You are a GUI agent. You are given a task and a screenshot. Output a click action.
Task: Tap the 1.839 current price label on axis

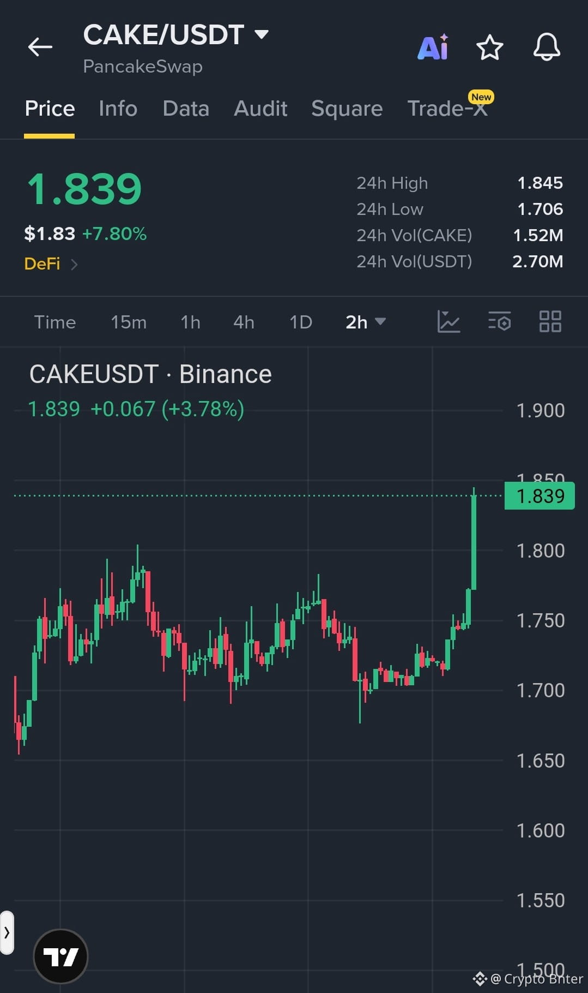(539, 496)
